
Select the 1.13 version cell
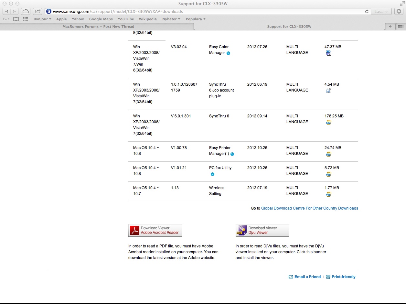pyautogui.click(x=175, y=188)
